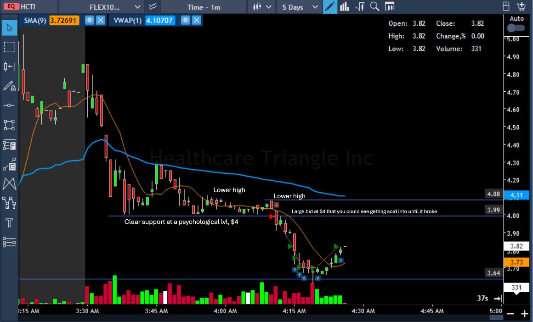Open the bar chart indicators icon

[344, 6]
